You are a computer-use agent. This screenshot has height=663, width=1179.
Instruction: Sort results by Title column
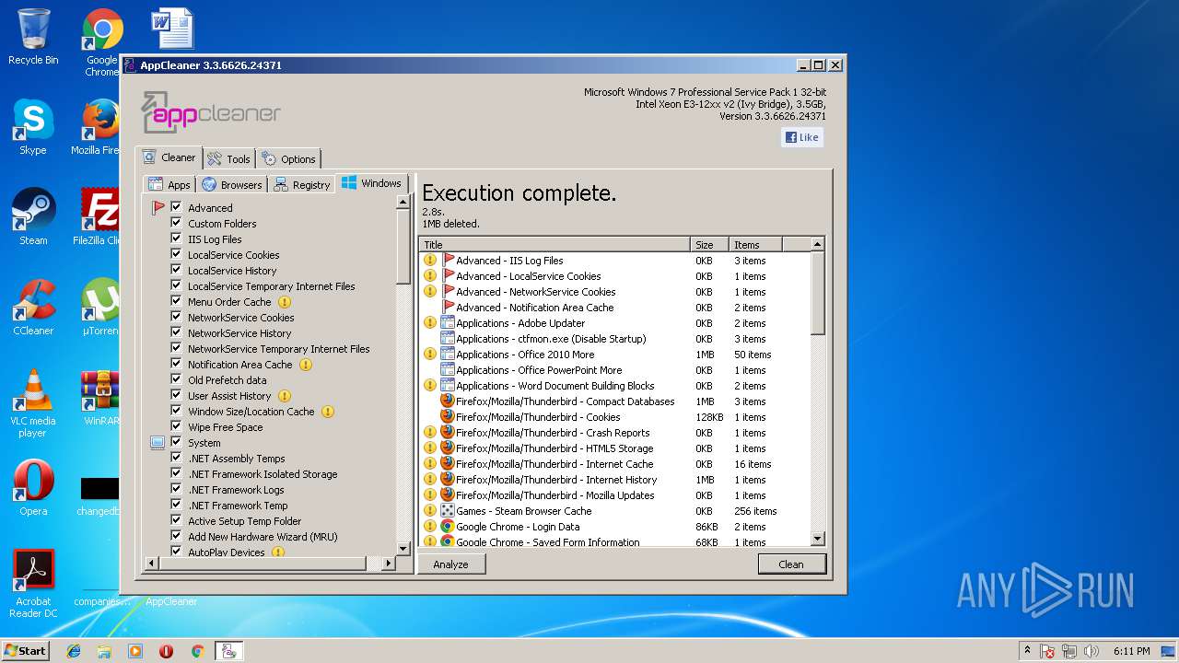(554, 244)
